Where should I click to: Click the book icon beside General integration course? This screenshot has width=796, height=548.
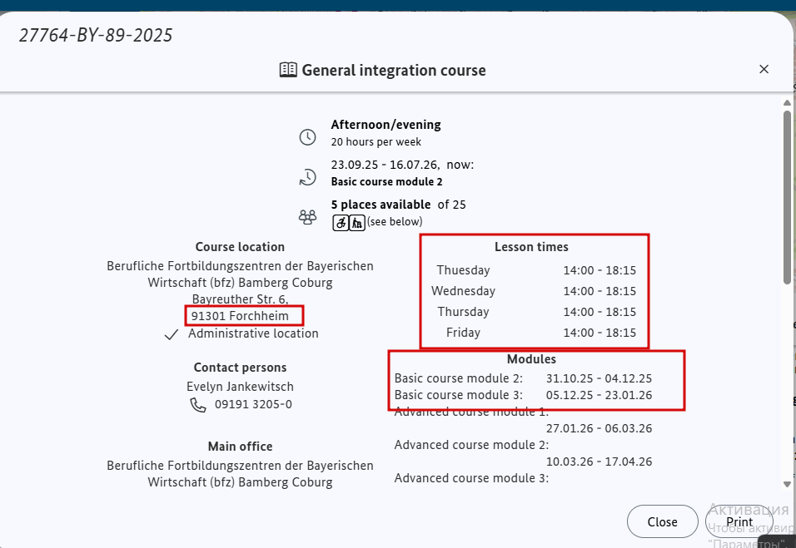pos(288,70)
